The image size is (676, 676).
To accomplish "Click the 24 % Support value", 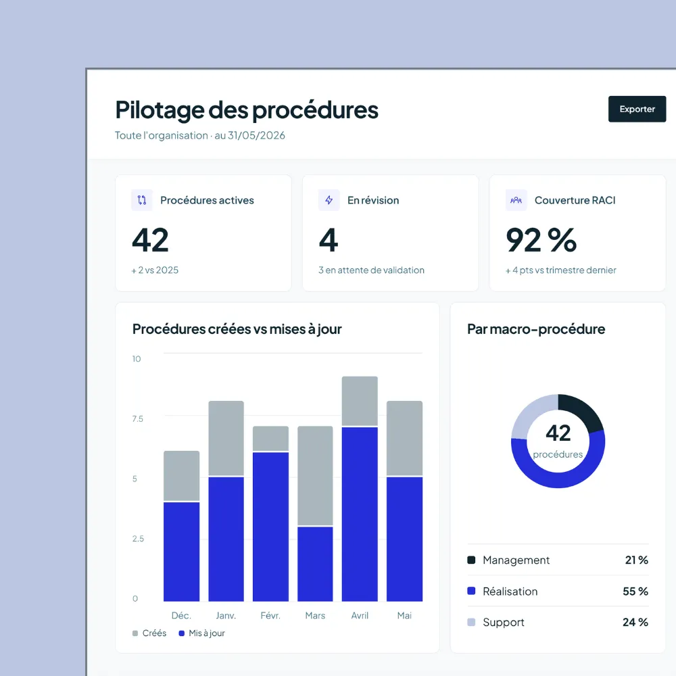I will click(x=635, y=622).
